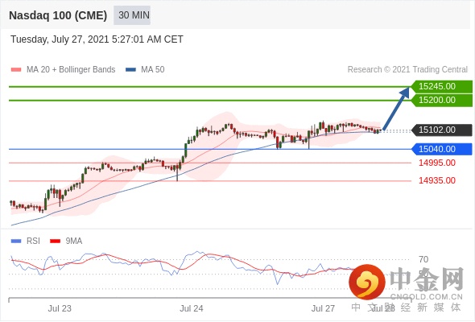Click the MA 50 blue legend swatch
Screen dimensions: 475x322
pyautogui.click(x=130, y=70)
